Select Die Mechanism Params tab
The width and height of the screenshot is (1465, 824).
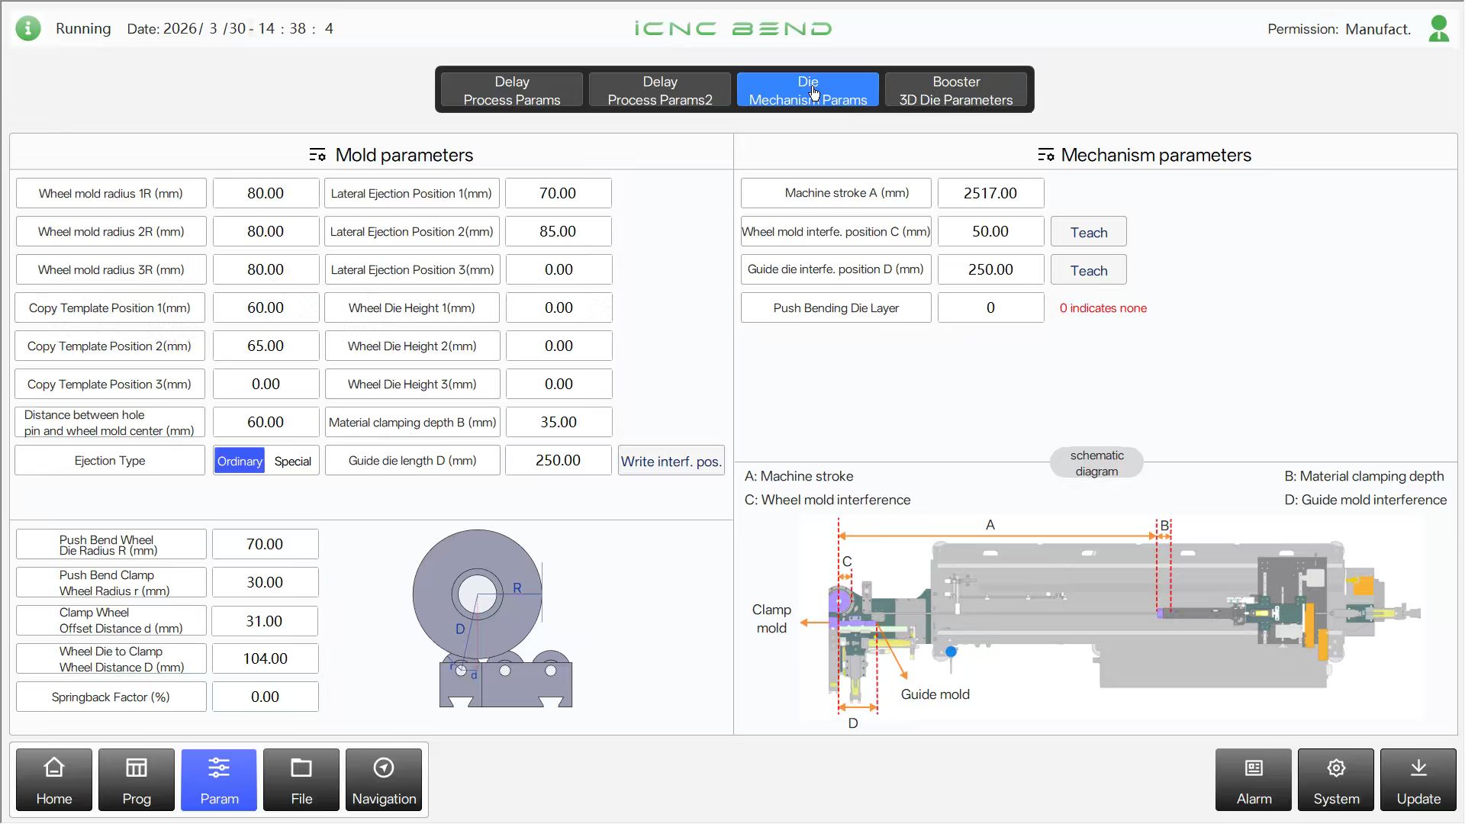click(x=808, y=90)
